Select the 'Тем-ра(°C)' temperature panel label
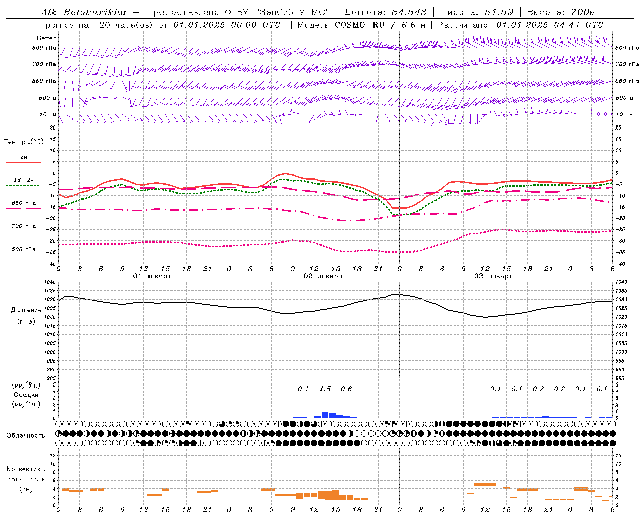 24,142
